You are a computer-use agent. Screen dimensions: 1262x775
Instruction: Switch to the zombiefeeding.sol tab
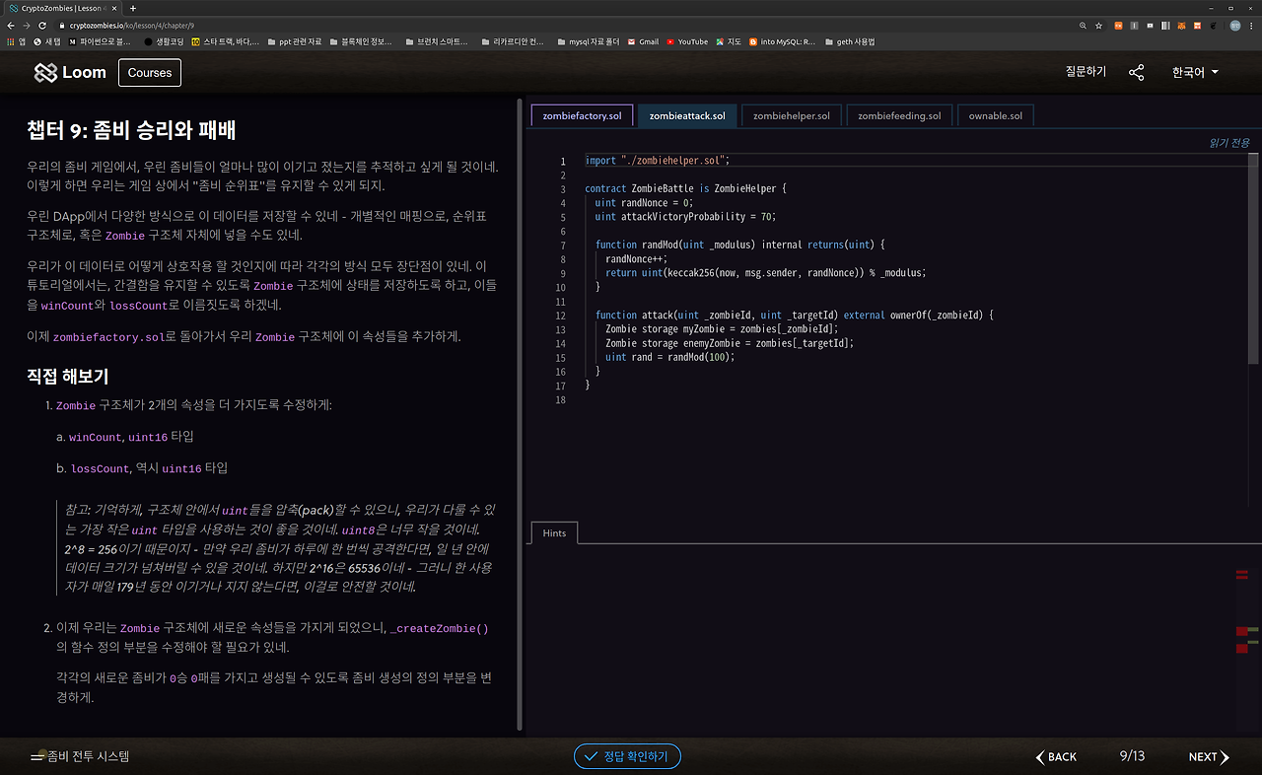coord(899,115)
